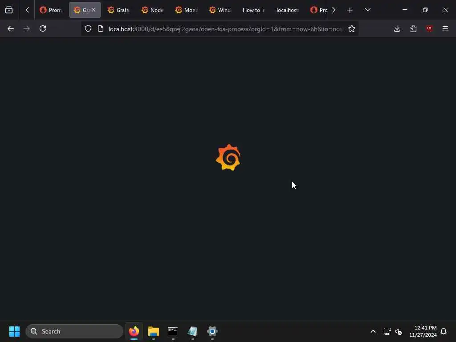Switch to the Wind tab
456x342 pixels.
click(x=220, y=10)
